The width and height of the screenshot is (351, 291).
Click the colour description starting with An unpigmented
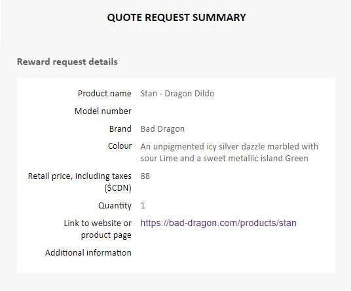coord(229,152)
